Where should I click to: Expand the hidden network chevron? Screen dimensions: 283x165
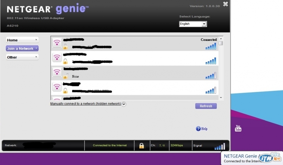(x=123, y=104)
